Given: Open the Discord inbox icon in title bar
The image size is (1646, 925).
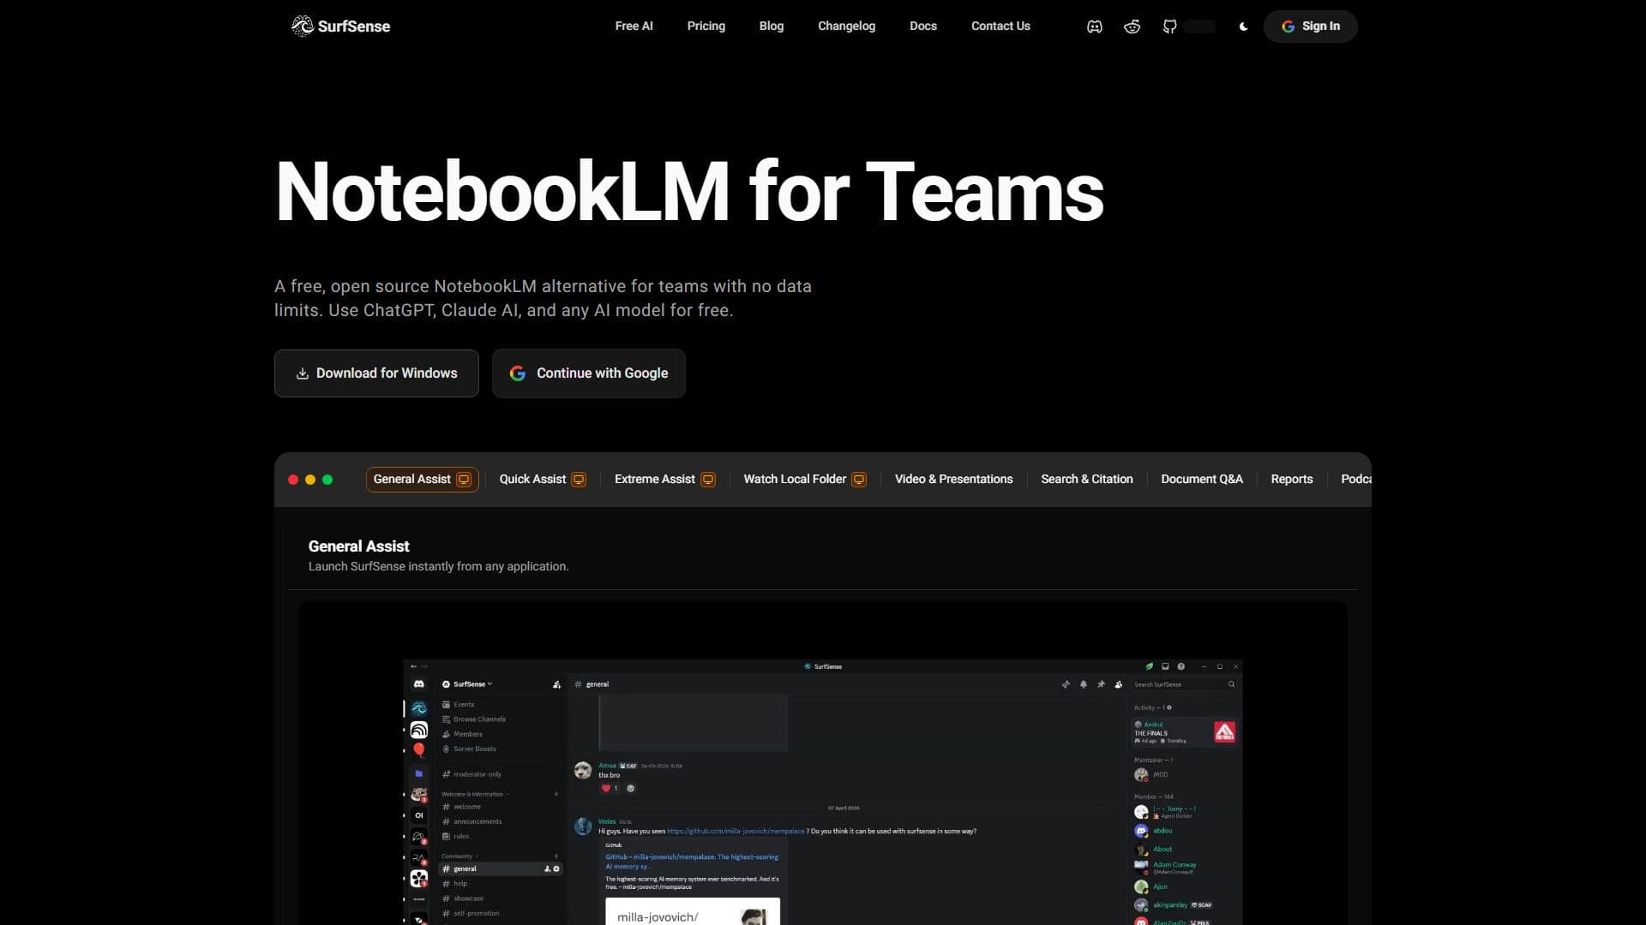Looking at the screenshot, I should [x=1165, y=666].
